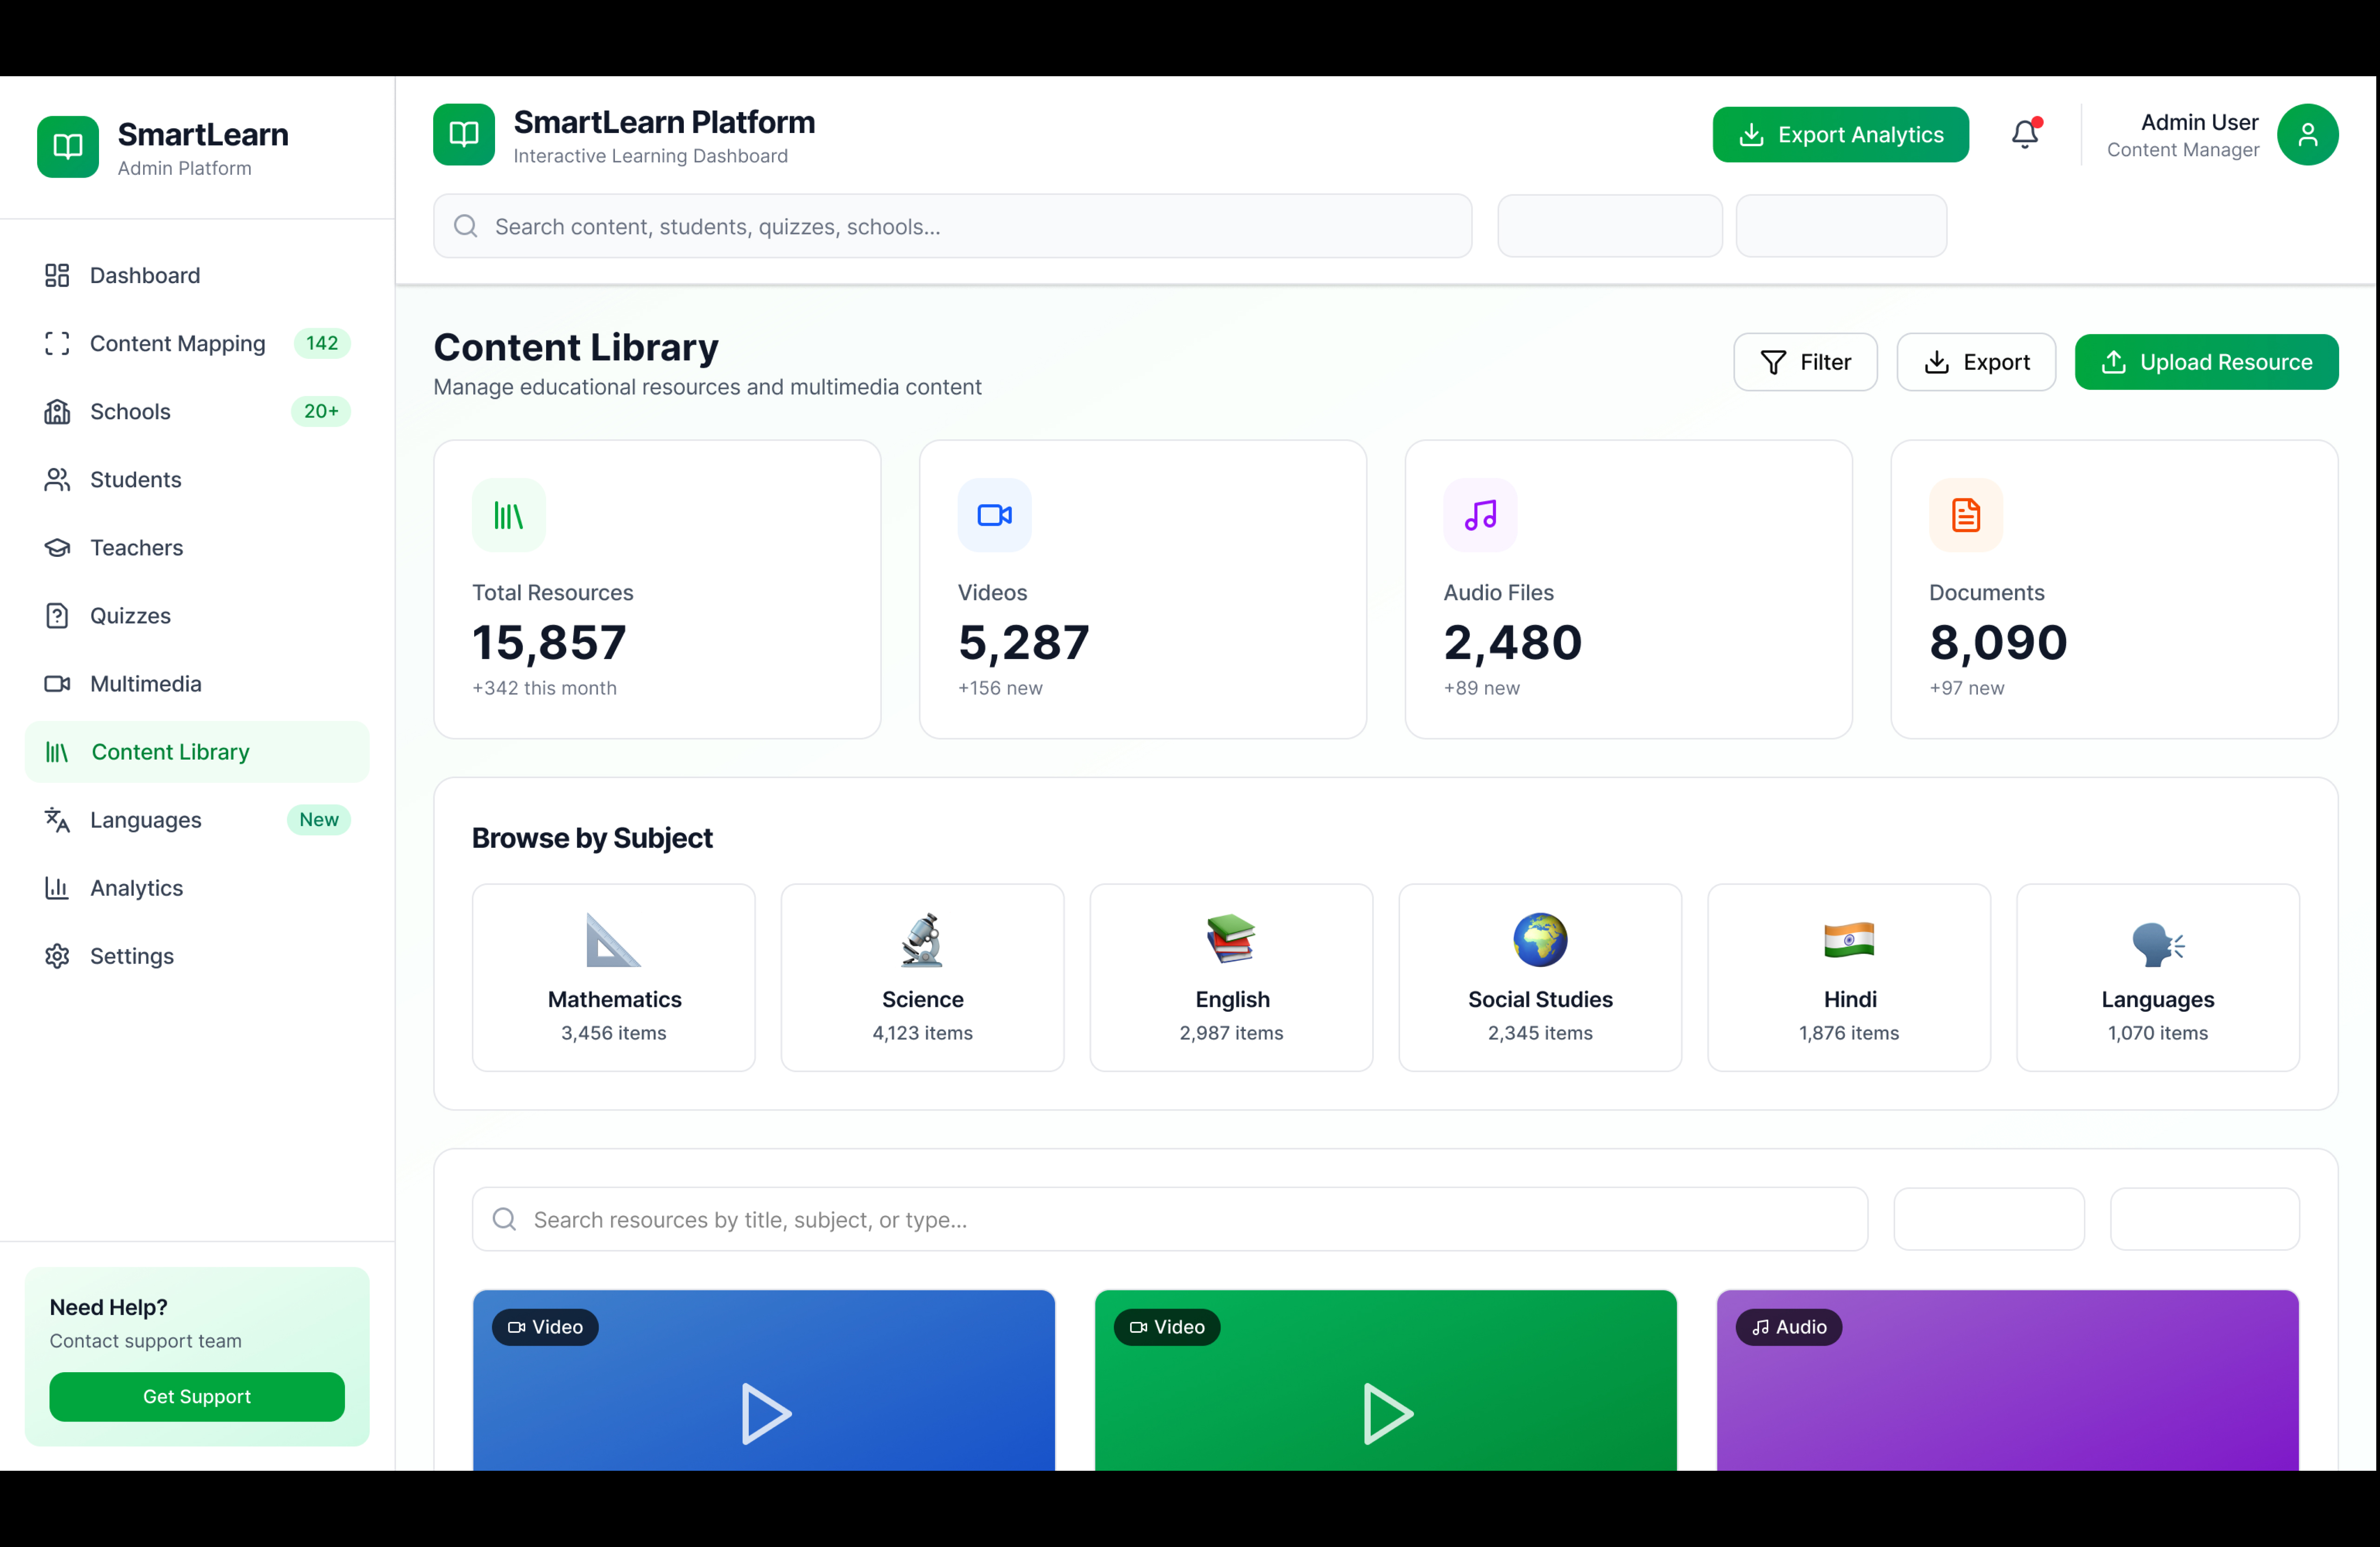Open the Teachers section
Screen dimensions: 2380x1547
click(x=57, y=548)
